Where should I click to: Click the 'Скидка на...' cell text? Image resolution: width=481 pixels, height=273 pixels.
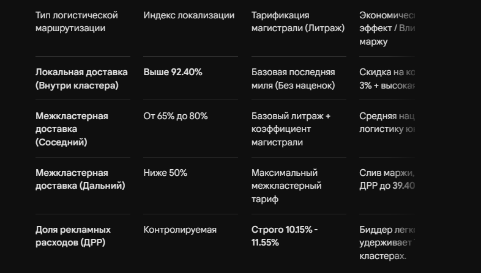tap(387, 79)
